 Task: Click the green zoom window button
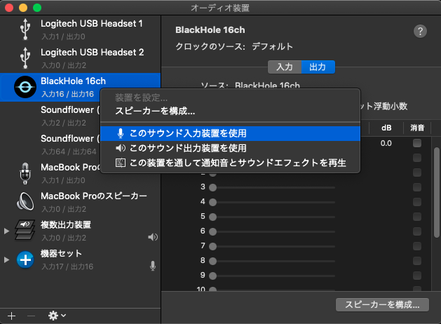click(x=37, y=8)
